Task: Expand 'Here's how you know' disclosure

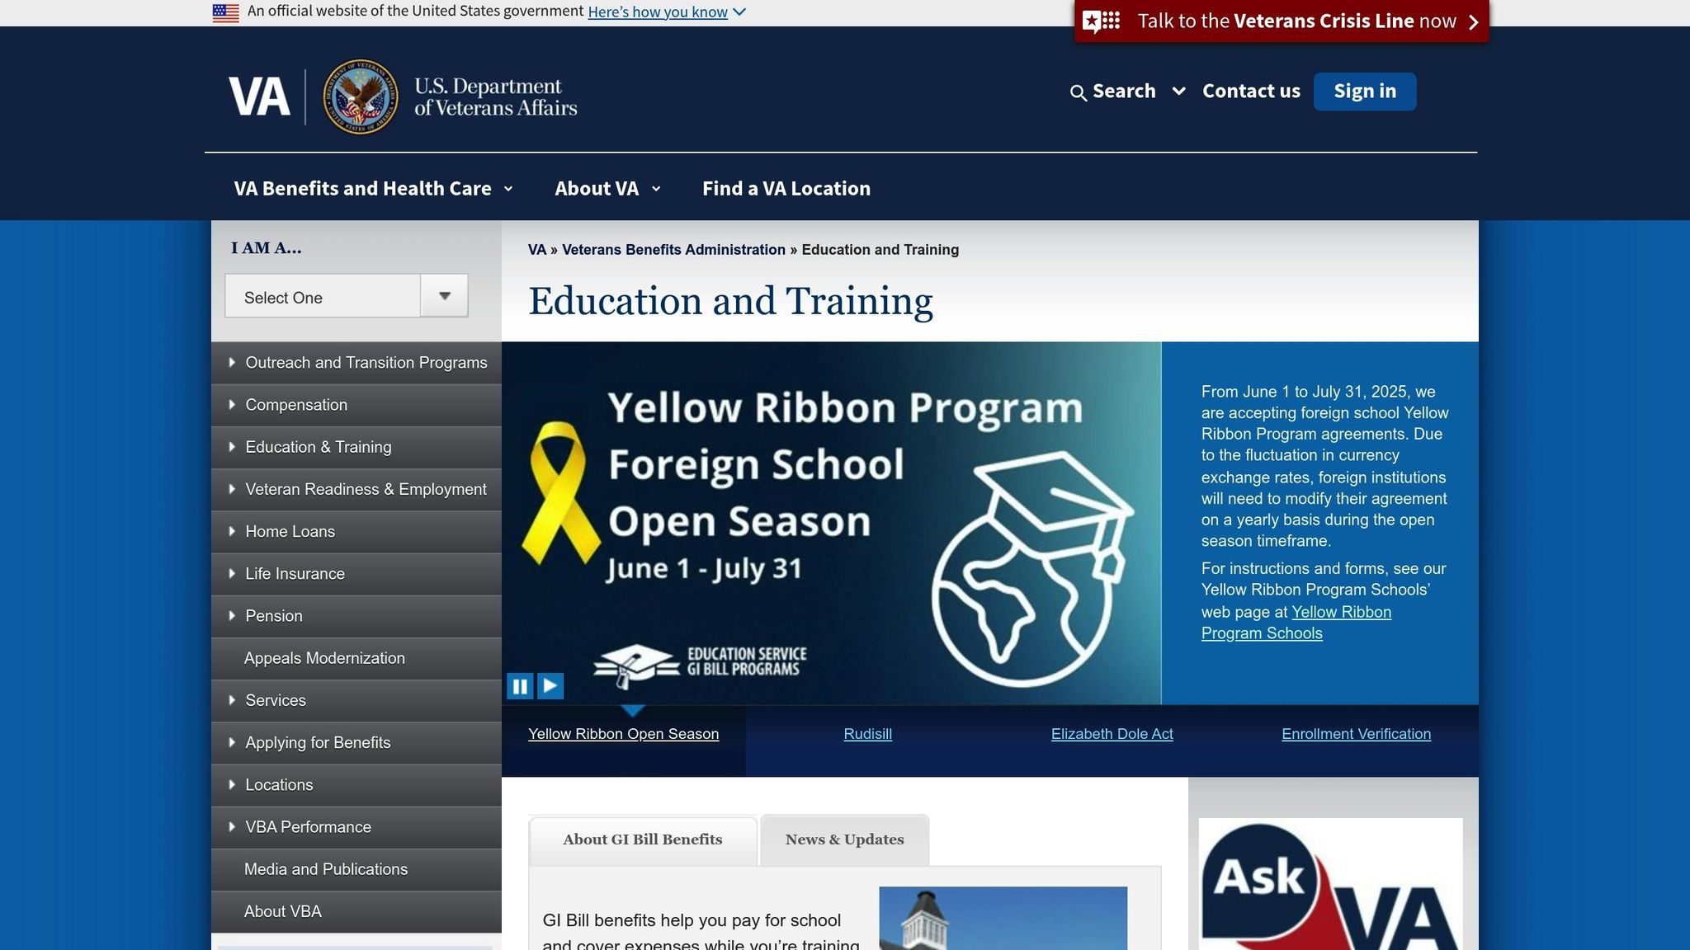Action: coord(667,12)
